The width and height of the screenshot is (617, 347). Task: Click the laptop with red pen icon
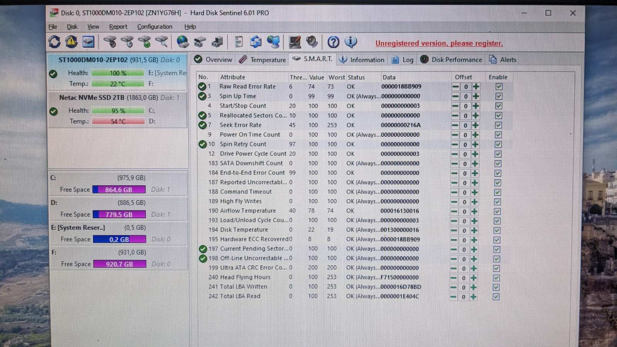(295, 42)
